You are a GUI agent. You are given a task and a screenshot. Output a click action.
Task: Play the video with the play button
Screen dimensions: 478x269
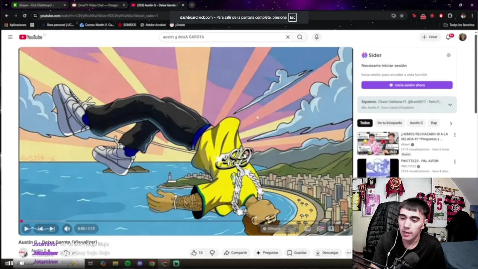[x=27, y=229]
